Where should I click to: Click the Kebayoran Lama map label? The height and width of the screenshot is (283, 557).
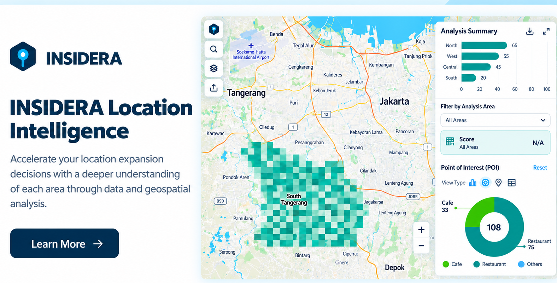pyautogui.click(x=366, y=132)
